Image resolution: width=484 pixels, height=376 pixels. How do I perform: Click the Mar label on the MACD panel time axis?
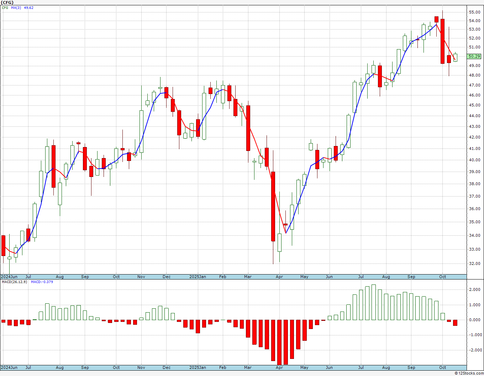pos(248,367)
